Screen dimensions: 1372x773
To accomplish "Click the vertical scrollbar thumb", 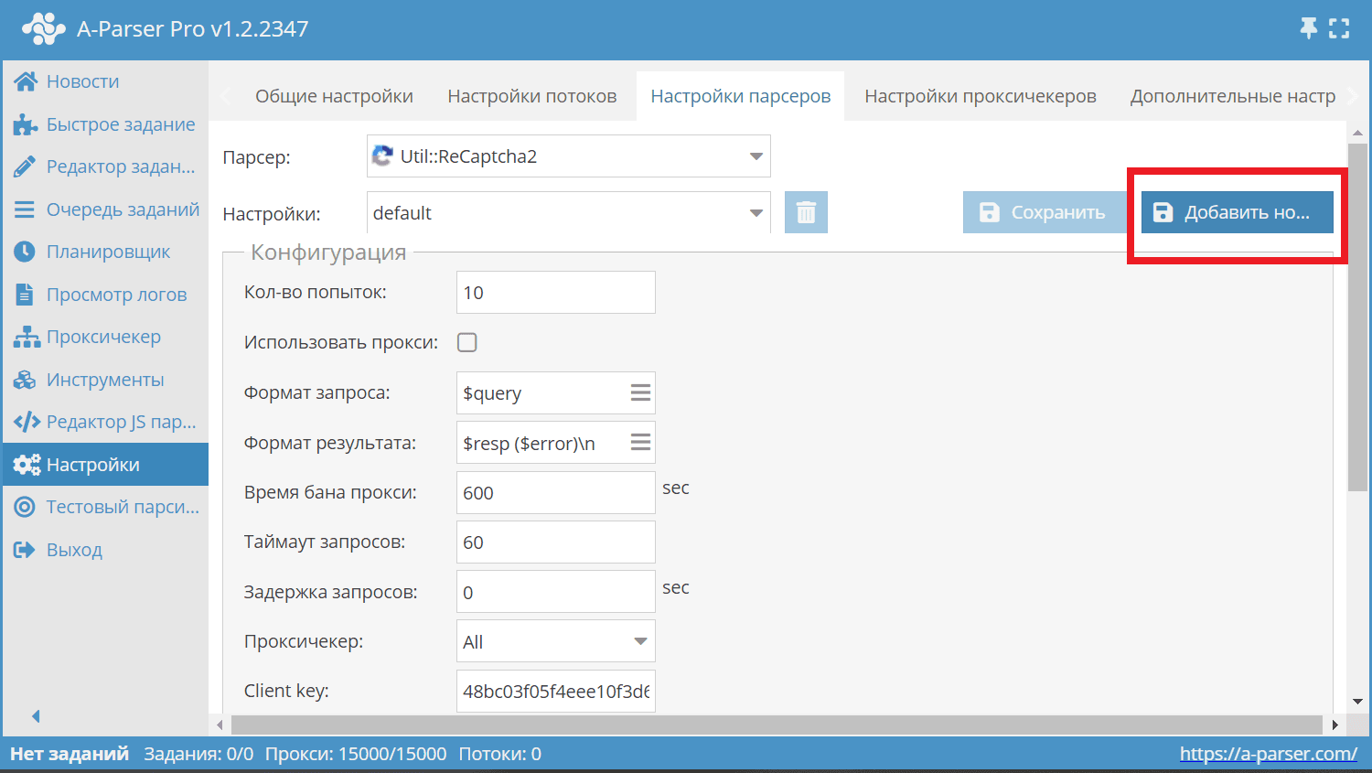I will [1357, 317].
